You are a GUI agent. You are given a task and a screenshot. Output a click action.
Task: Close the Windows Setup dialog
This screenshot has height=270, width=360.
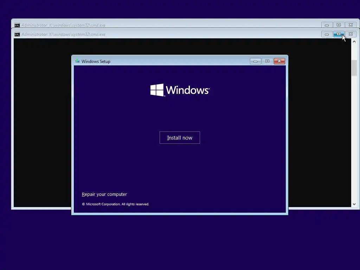click(279, 61)
